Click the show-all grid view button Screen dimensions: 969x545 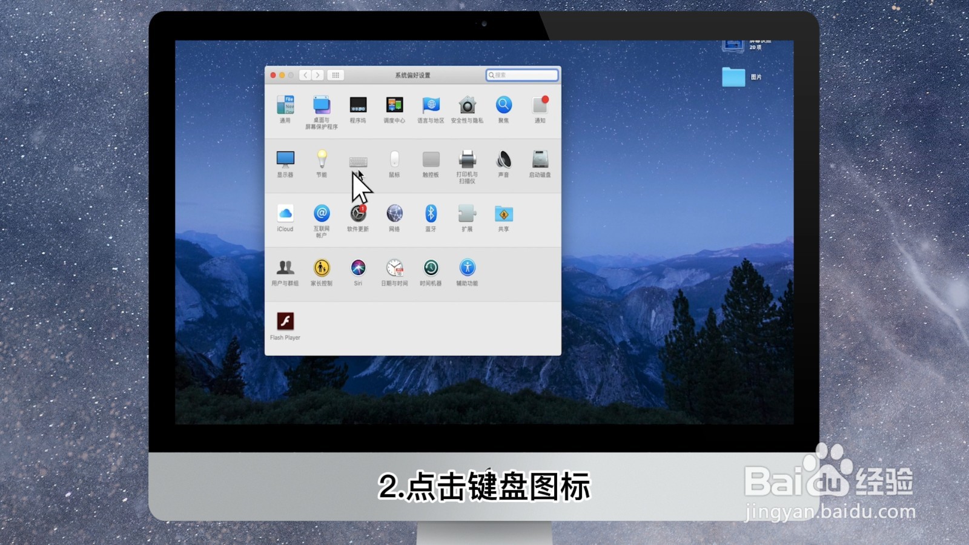click(336, 74)
